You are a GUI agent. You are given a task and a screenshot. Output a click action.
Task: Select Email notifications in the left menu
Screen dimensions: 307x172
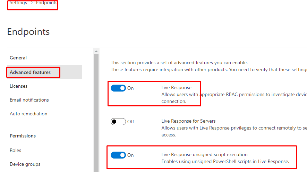29,100
